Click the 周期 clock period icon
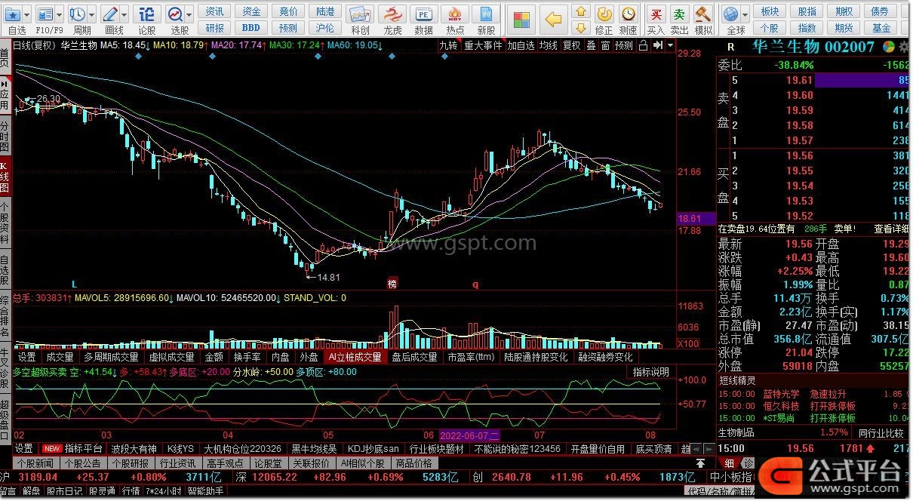The image size is (913, 501). pyautogui.click(x=77, y=14)
